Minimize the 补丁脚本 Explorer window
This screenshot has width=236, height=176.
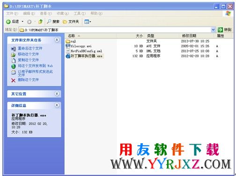216,7
